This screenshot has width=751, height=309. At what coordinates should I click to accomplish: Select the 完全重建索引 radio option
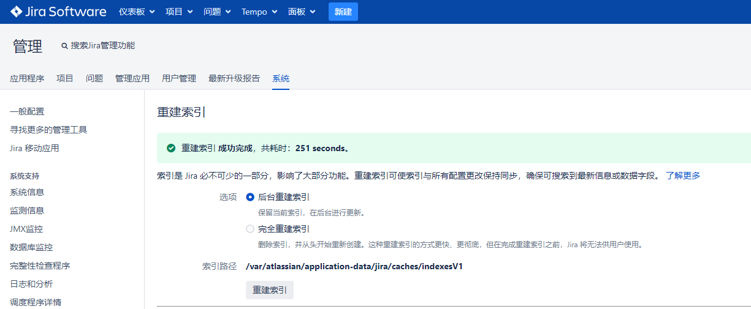(250, 229)
